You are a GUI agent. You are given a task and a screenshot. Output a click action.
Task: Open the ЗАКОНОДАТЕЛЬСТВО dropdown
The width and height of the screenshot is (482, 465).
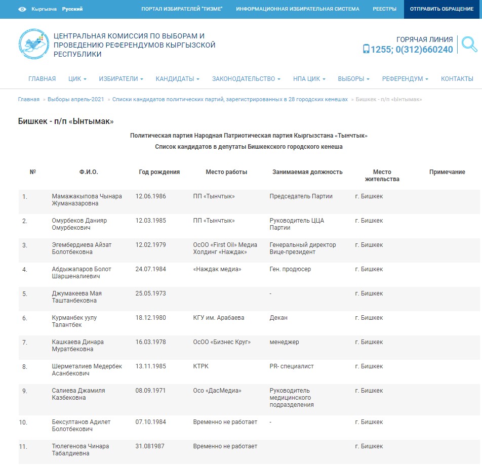(246, 79)
